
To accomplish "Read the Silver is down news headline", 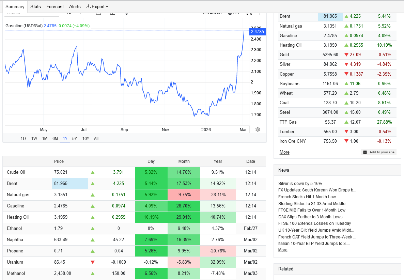I will click(x=300, y=184).
